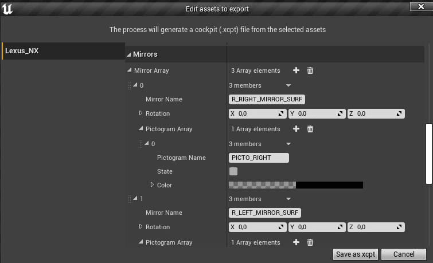This screenshot has width=433, height=263.
Task: Delete all Mirror Array elements
Action: pos(310,70)
